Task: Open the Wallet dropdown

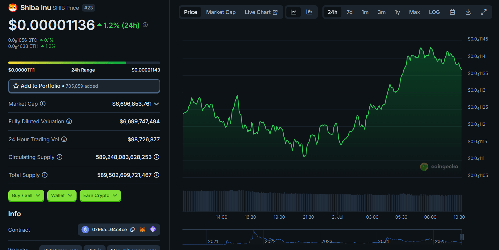Action: pyautogui.click(x=62, y=195)
